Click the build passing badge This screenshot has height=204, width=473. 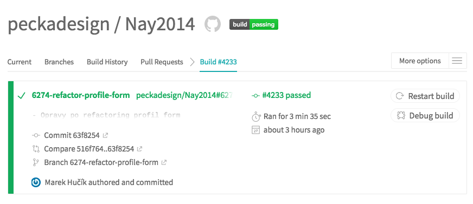254,24
